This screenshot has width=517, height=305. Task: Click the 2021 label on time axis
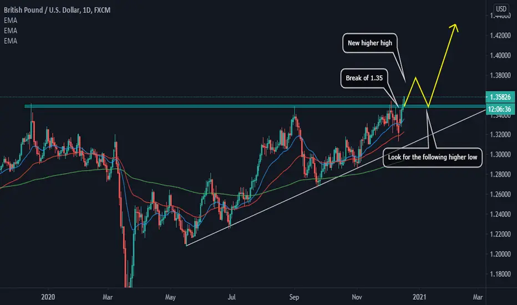click(x=419, y=297)
